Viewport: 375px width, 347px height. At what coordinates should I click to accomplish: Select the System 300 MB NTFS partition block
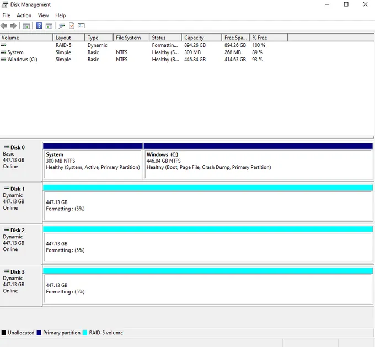[93, 162]
